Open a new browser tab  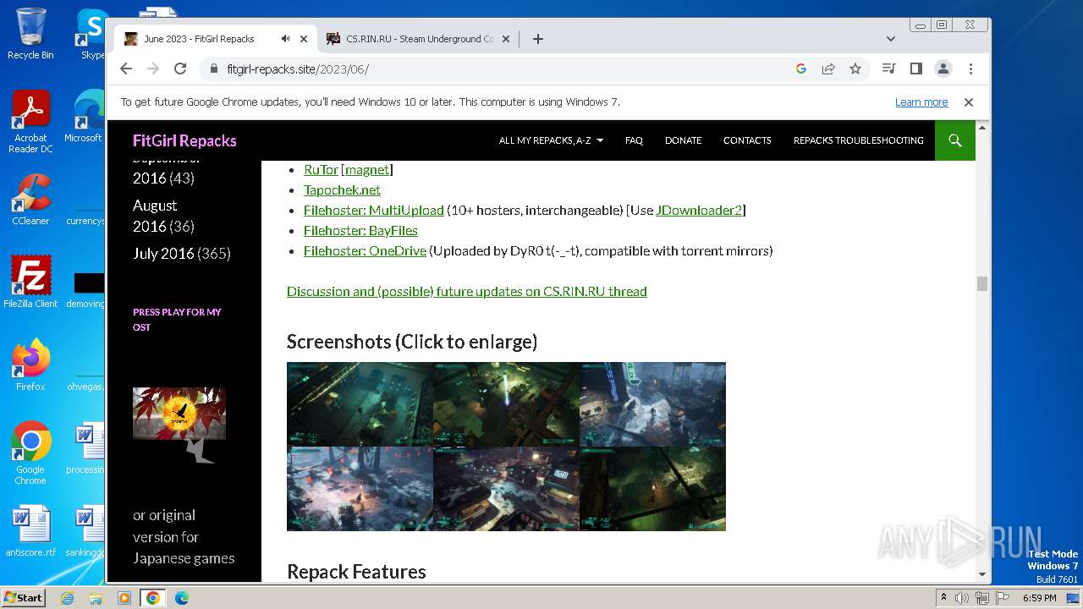pos(537,39)
